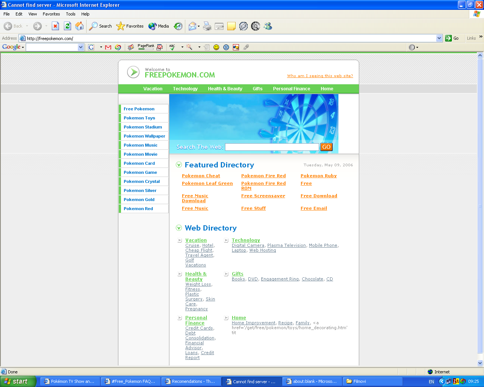Switch to about:blank taskbar window
Image resolution: width=484 pixels, height=387 pixels.
point(312,381)
